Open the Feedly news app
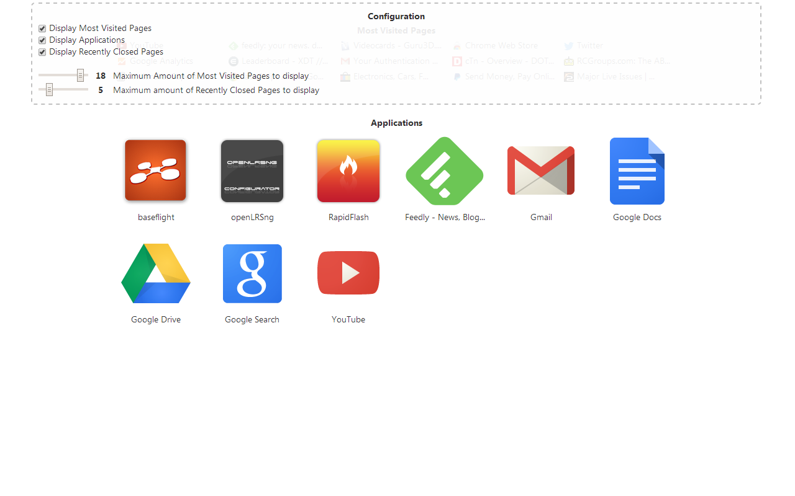The image size is (795, 496). (x=445, y=171)
